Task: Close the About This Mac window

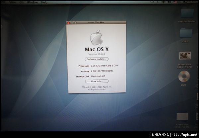Action: point(68,23)
